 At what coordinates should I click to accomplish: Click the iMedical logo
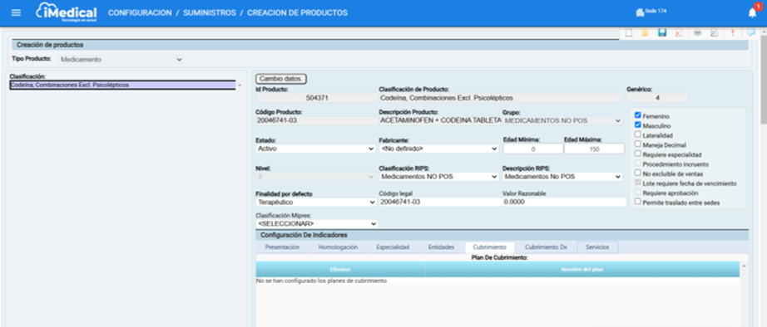(x=67, y=12)
